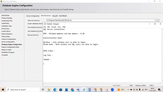Open Notepad File menu
The height and width of the screenshot is (92, 163).
click(x=45, y=27)
